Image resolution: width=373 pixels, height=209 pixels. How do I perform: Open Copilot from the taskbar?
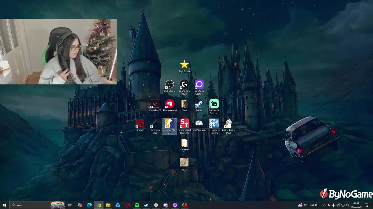(80, 205)
